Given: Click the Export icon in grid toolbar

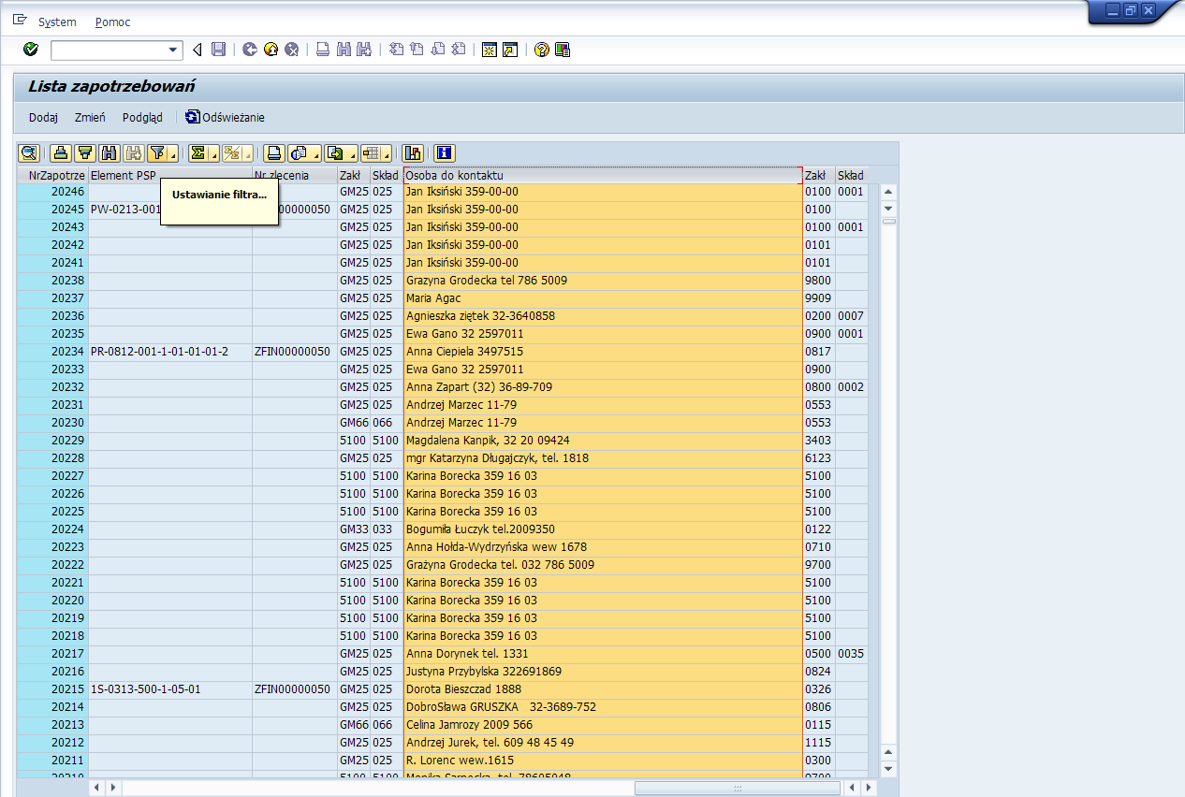Looking at the screenshot, I should tap(334, 153).
